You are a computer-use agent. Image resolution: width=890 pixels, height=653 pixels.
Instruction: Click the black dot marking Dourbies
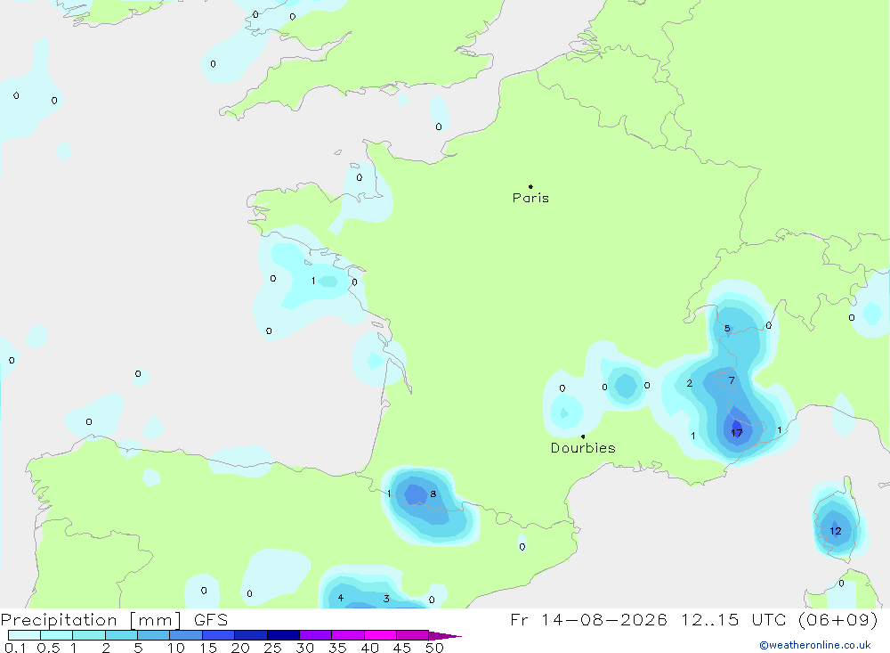583,437
